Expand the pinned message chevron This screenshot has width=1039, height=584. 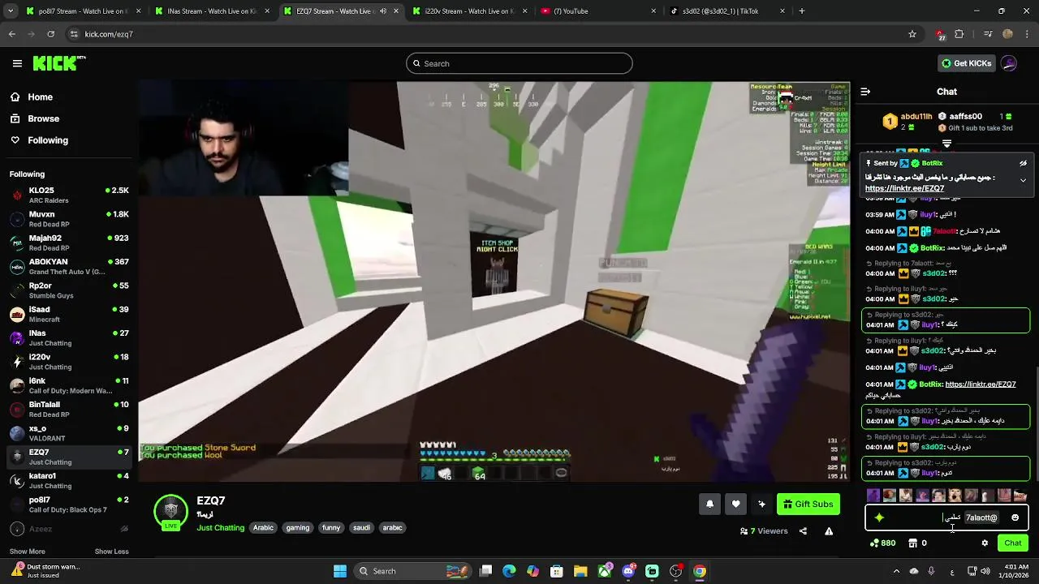click(x=1023, y=180)
